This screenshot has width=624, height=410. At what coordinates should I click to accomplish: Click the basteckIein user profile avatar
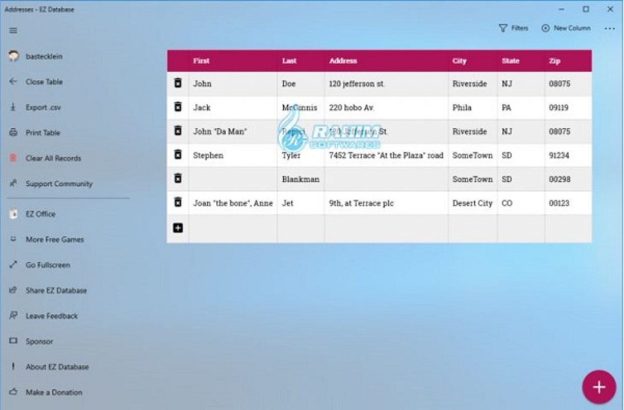click(x=13, y=56)
